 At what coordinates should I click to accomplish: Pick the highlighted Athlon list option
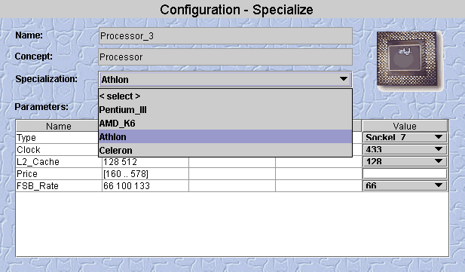pyautogui.click(x=225, y=136)
